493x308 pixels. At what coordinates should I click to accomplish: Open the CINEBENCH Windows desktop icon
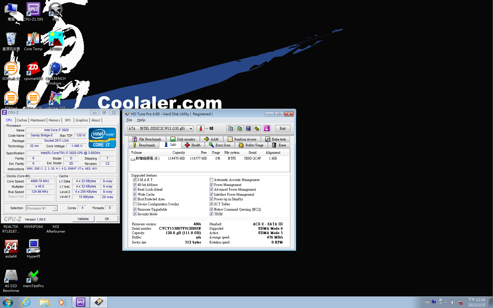(55, 73)
